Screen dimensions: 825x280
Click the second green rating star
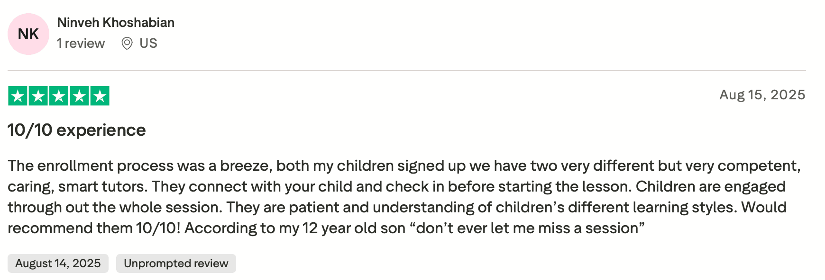pos(38,96)
